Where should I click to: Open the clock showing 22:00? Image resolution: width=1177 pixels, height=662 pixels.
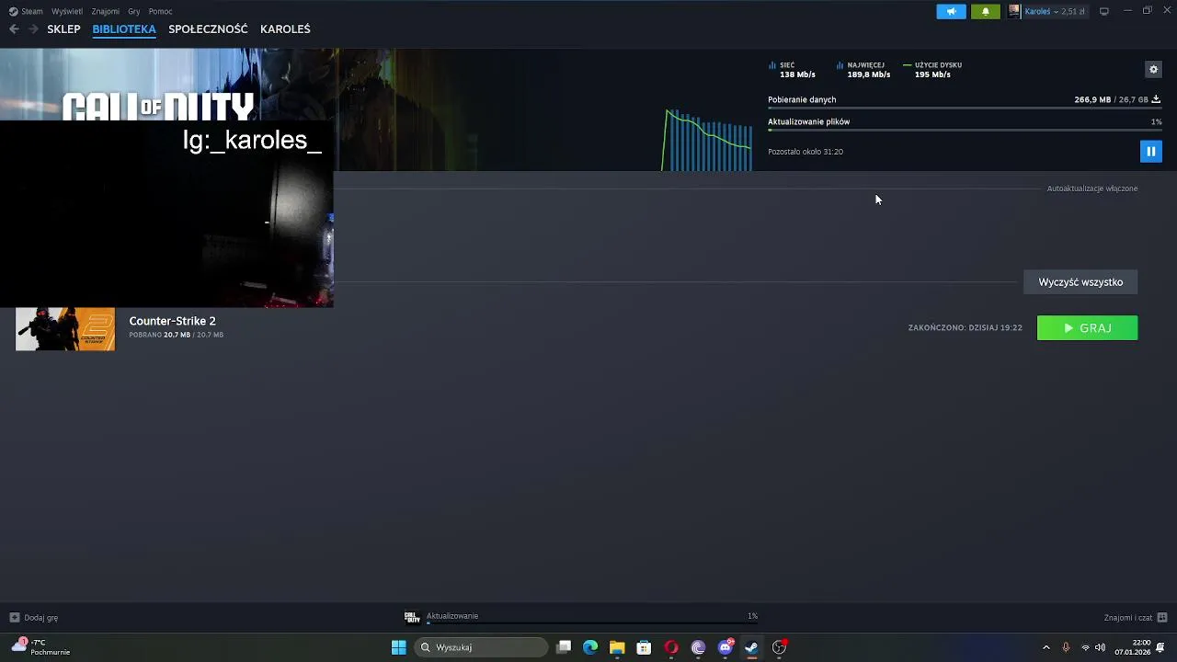click(x=1132, y=647)
